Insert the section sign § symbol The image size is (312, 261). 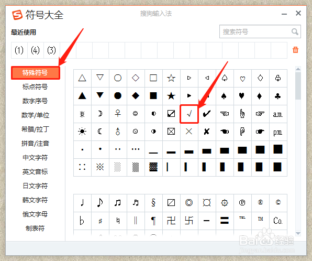[153, 203]
